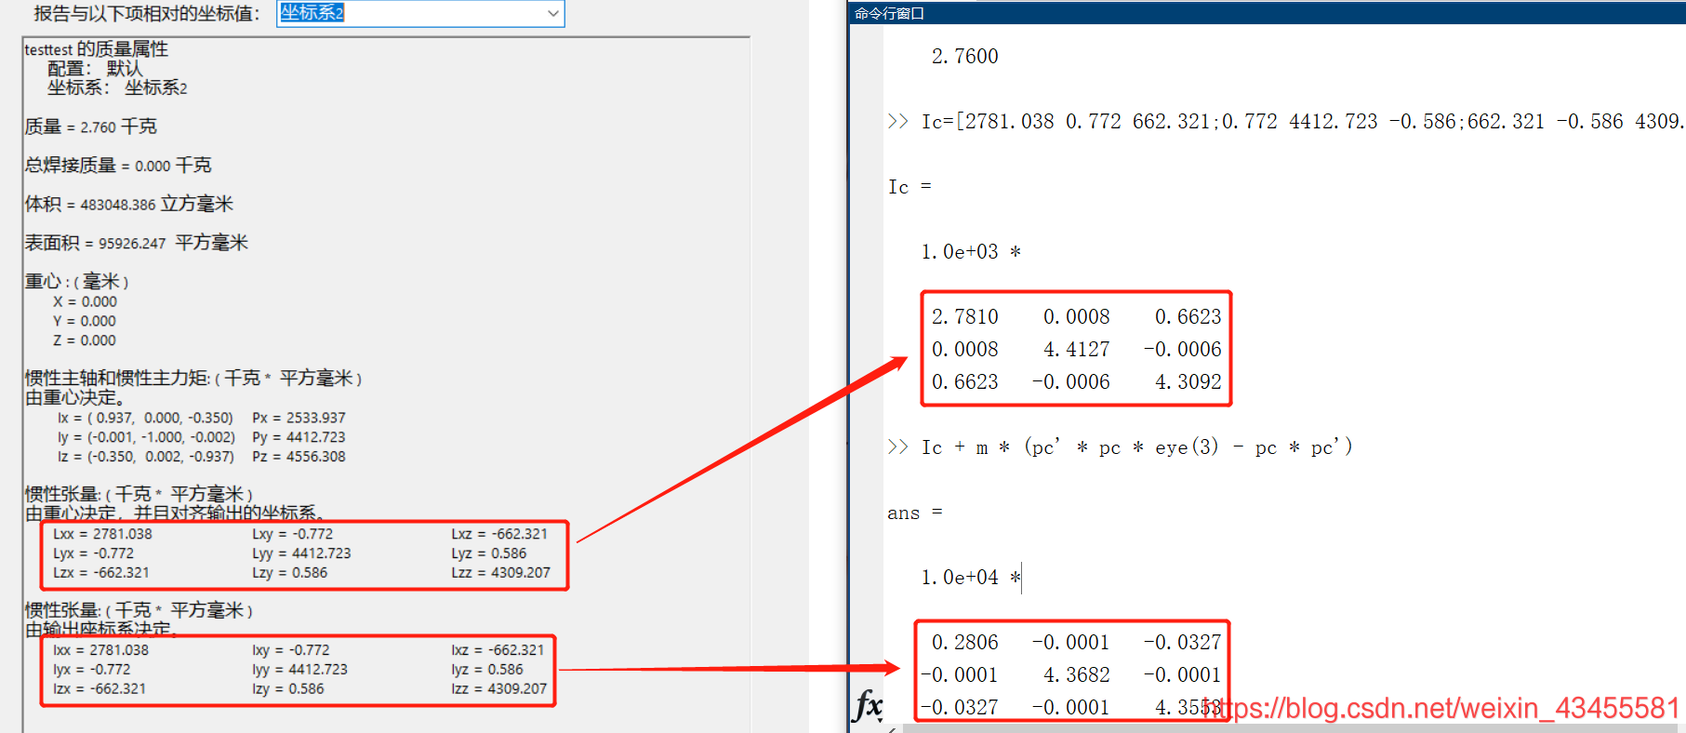The height and width of the screenshot is (733, 1686).
Task: Click the ans = output line
Action: tap(915, 513)
